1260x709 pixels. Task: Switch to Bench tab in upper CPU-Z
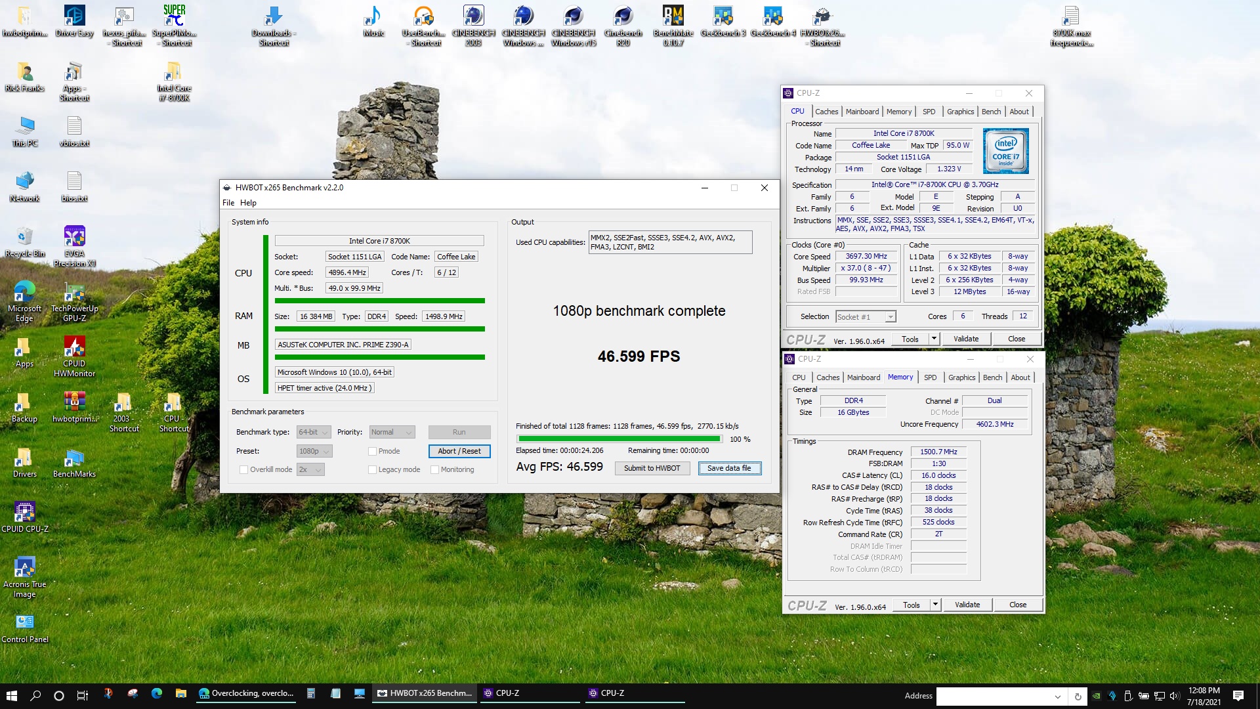(x=991, y=112)
